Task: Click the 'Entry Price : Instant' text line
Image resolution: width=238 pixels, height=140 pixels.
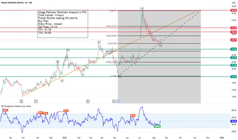Action: (50, 24)
